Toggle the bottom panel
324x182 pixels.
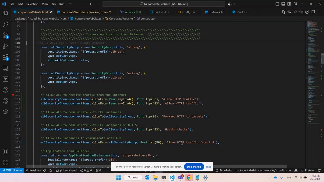[283, 4]
